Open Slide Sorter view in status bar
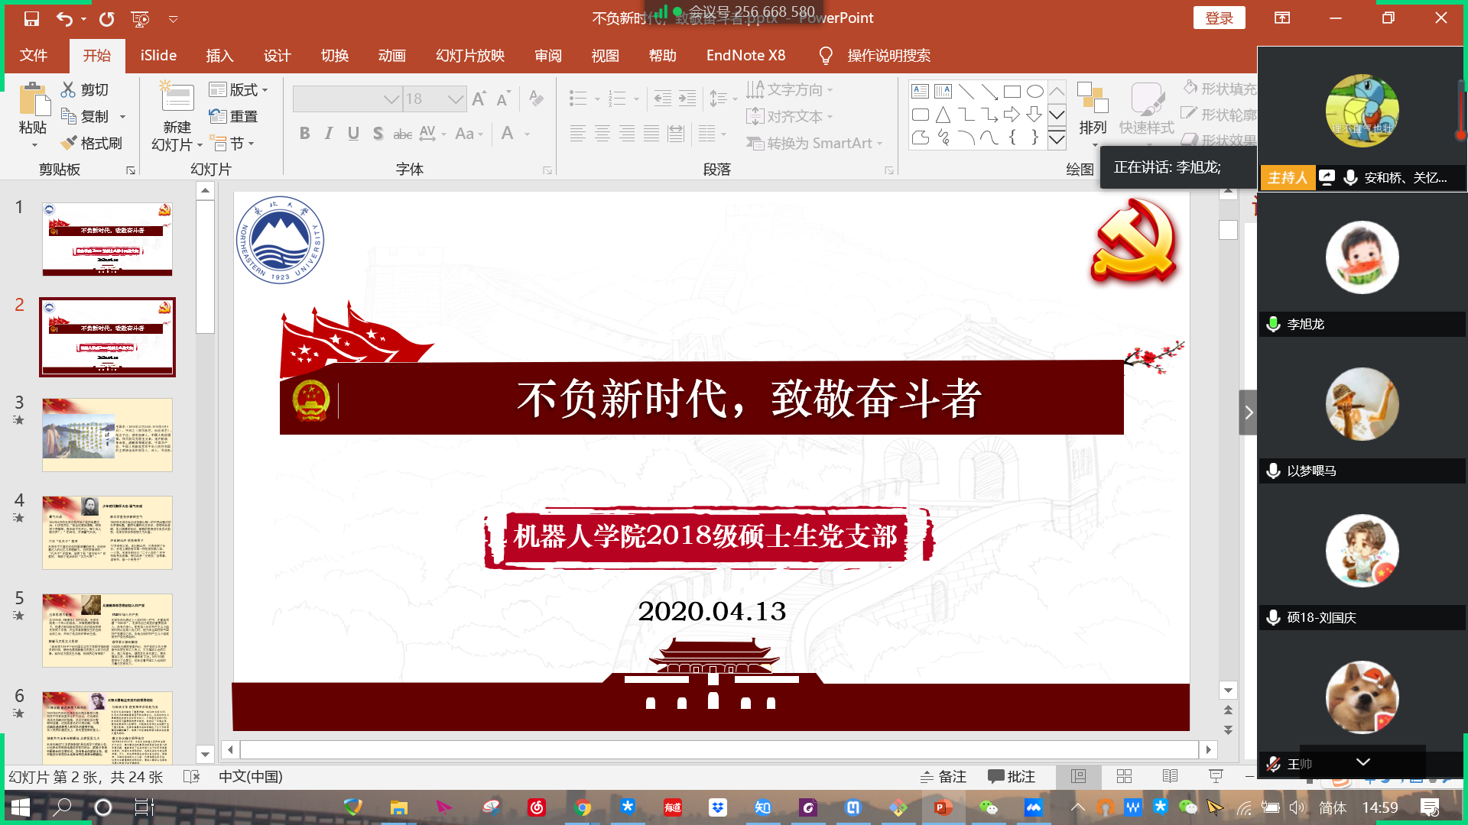 (1124, 776)
